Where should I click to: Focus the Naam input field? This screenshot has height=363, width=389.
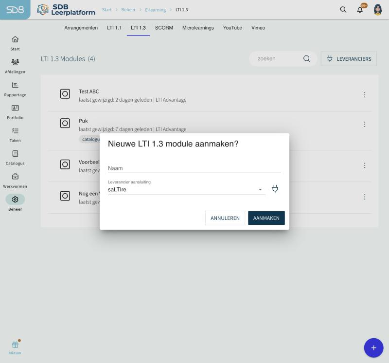194,168
